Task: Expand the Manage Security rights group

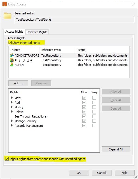Action: (x=12, y=121)
